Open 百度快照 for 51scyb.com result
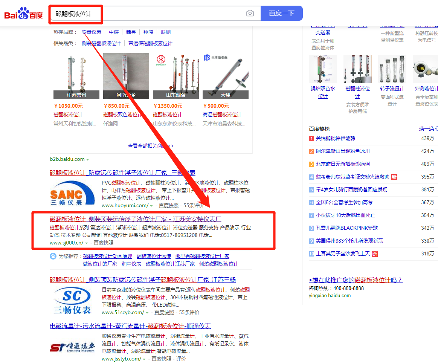 pos(164,312)
